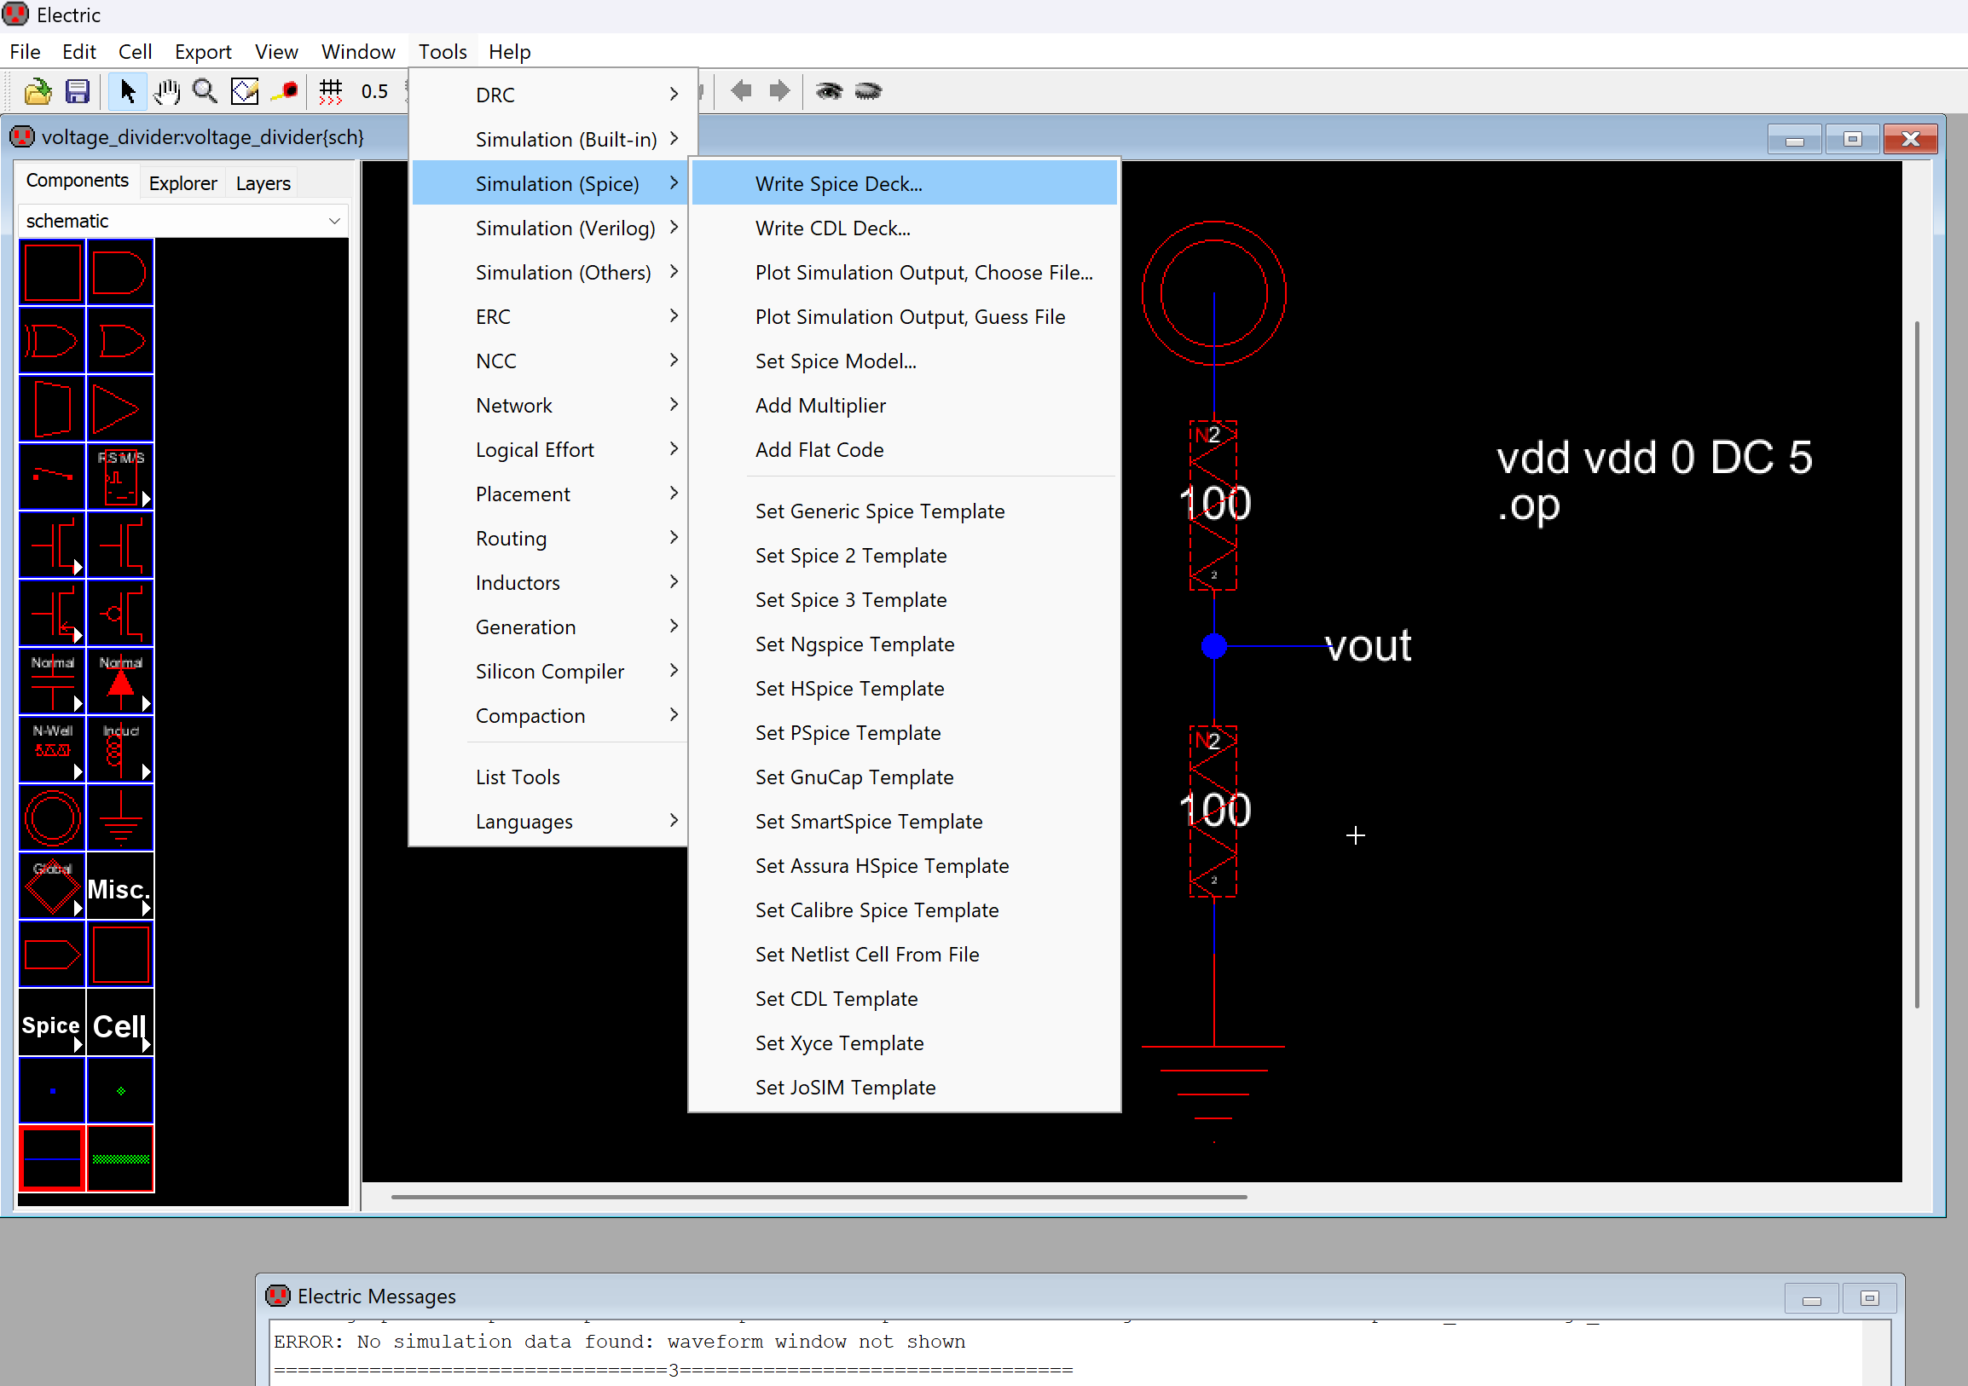Select the vout export label

[1368, 645]
